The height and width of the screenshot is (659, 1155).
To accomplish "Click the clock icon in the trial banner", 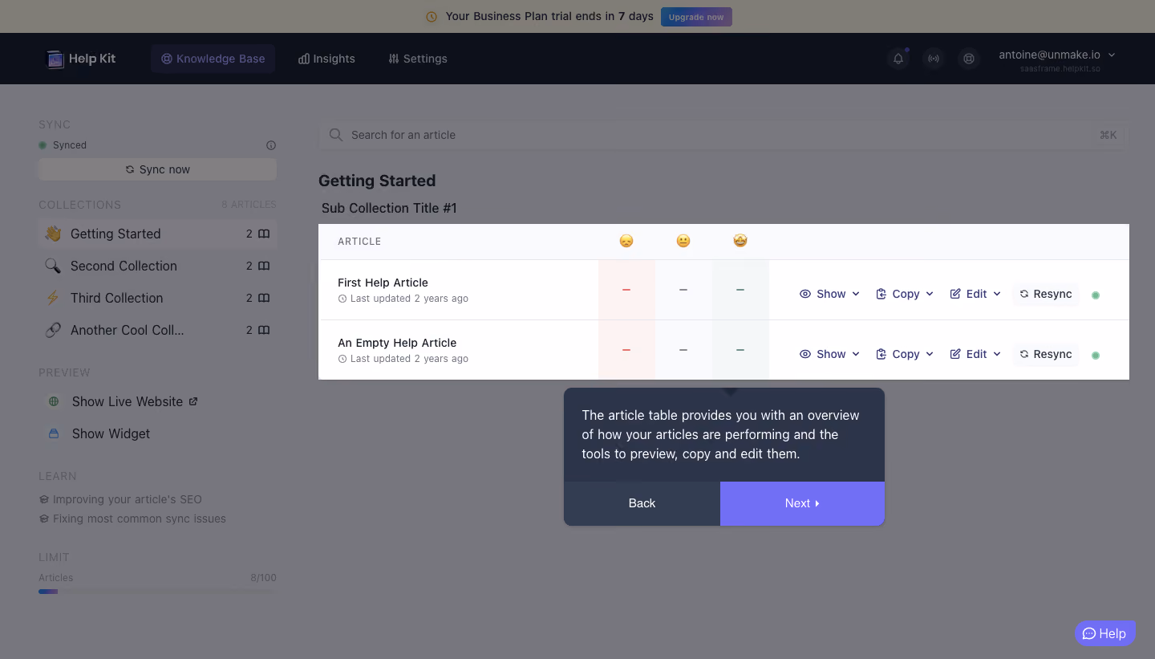I will [x=432, y=17].
